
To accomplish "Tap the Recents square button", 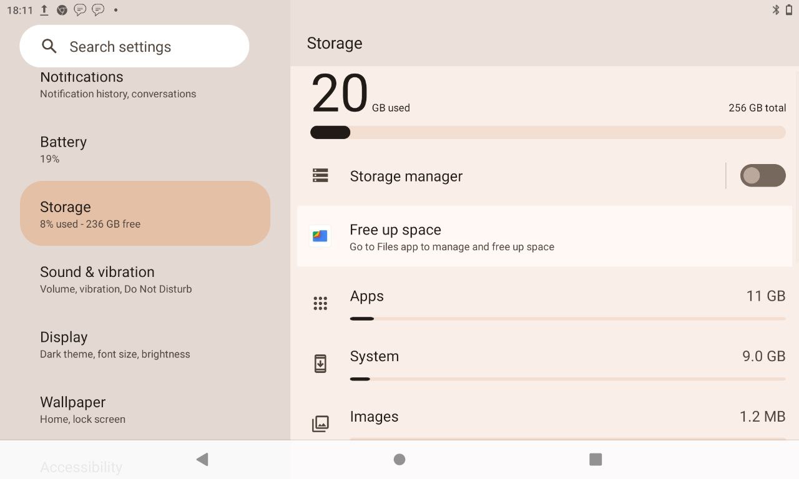I will coord(596,460).
